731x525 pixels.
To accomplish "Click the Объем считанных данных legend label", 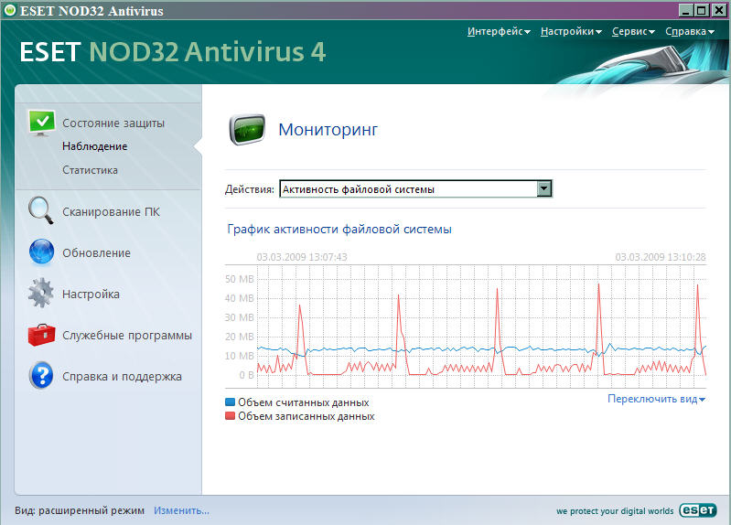I will (x=304, y=402).
